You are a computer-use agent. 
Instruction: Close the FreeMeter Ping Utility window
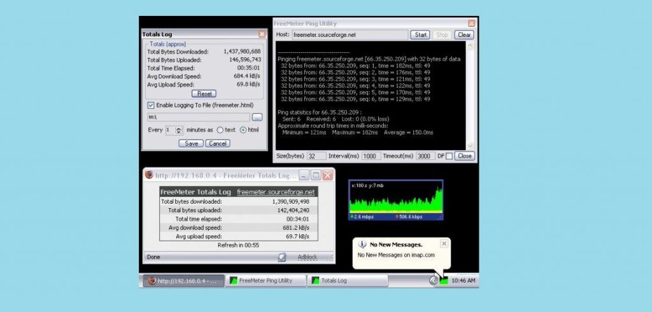pyautogui.click(x=471, y=24)
